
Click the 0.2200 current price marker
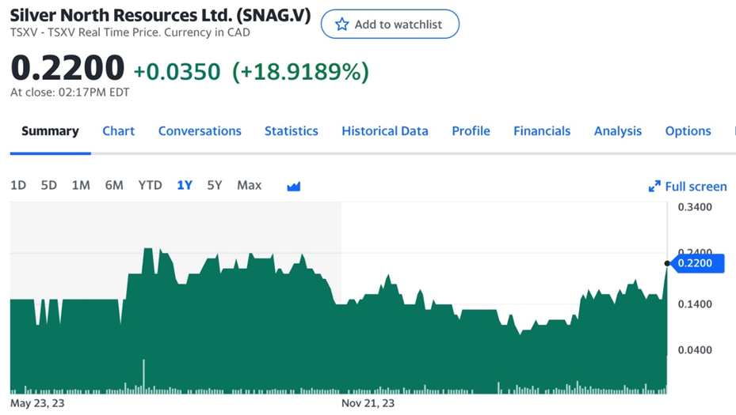(697, 263)
